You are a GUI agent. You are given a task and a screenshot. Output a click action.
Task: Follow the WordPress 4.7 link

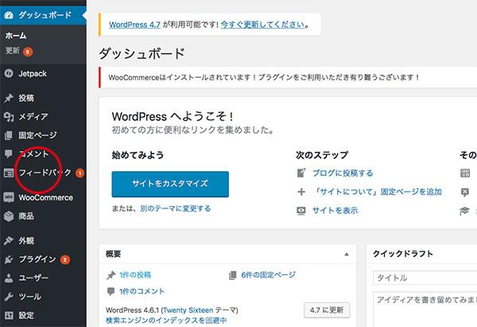pyautogui.click(x=134, y=25)
